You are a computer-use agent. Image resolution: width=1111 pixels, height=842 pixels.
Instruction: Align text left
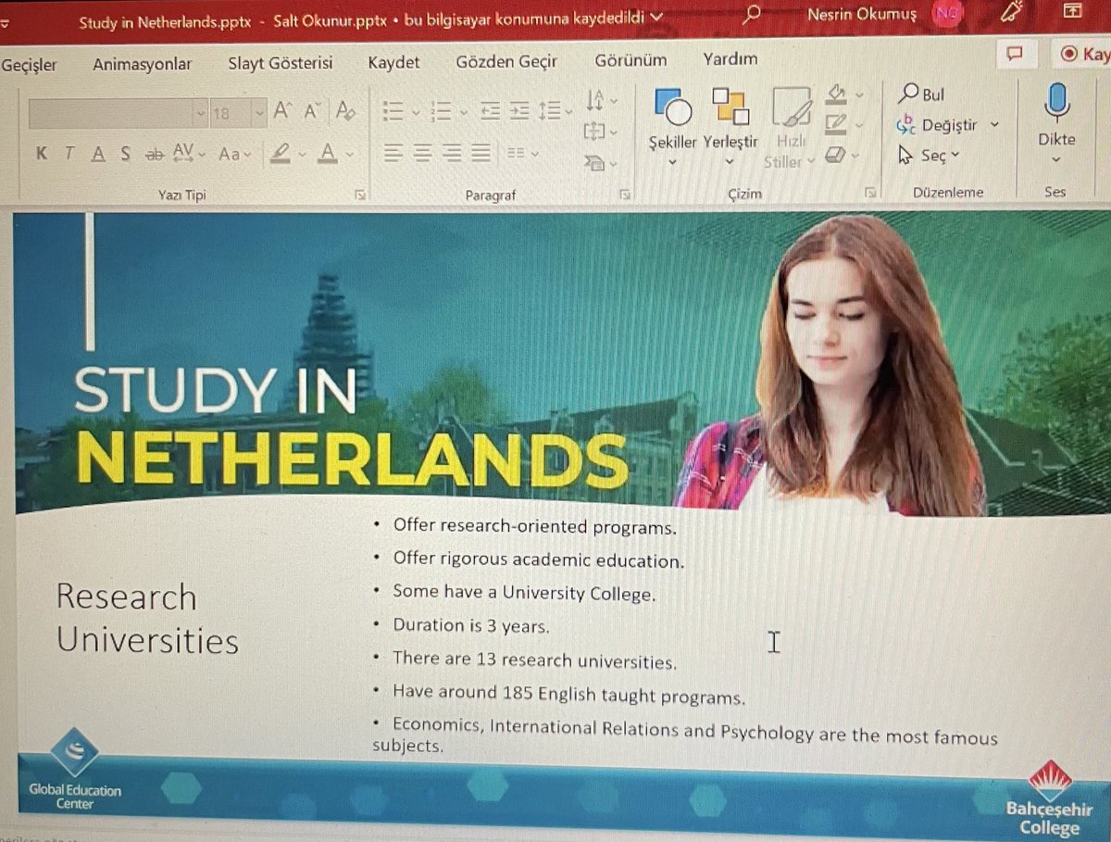click(393, 154)
